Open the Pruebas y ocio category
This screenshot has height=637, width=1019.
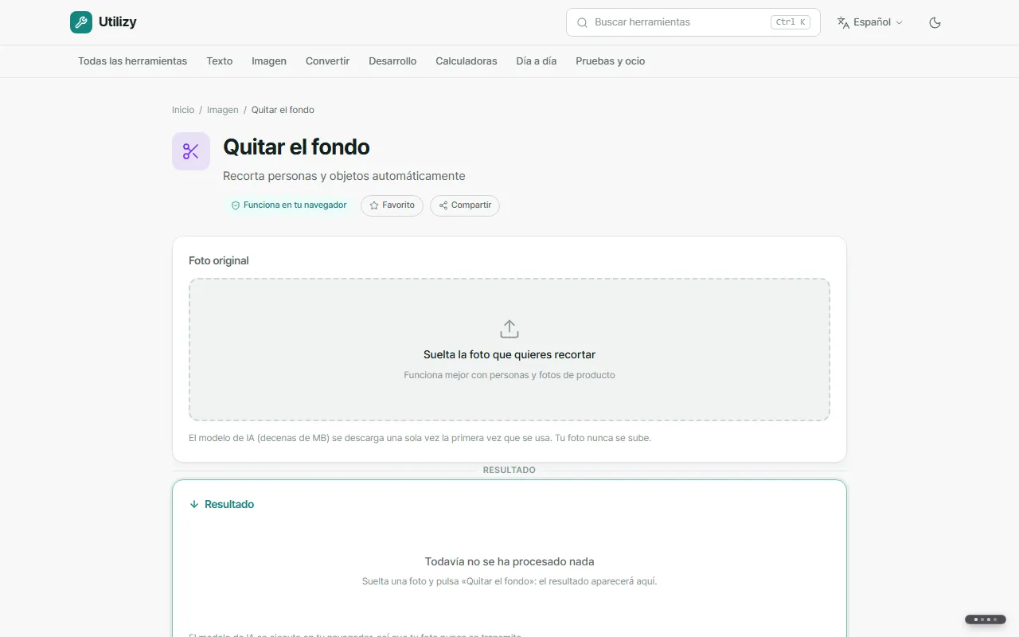click(x=611, y=61)
